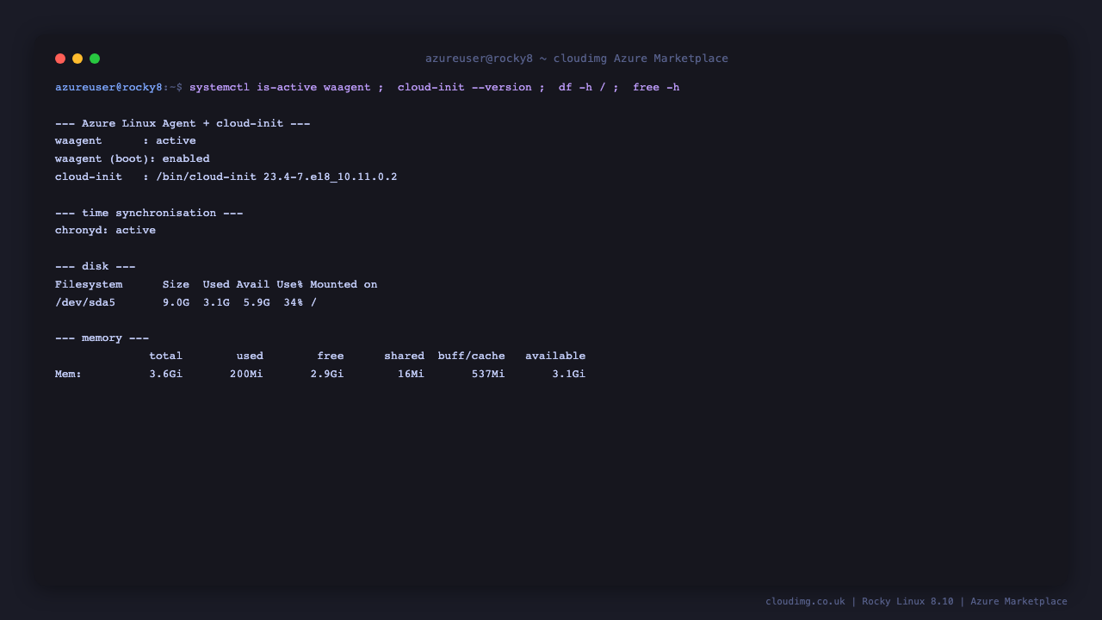Click the green maximize window dot

point(95,59)
